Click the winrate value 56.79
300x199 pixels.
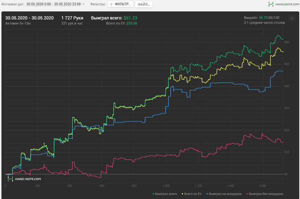(x=263, y=18)
